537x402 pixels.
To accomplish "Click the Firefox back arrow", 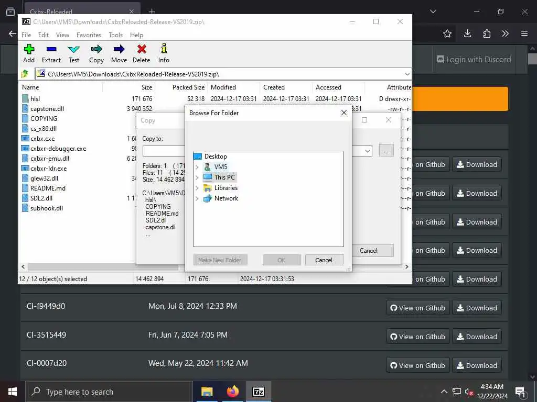I will coord(13,33).
